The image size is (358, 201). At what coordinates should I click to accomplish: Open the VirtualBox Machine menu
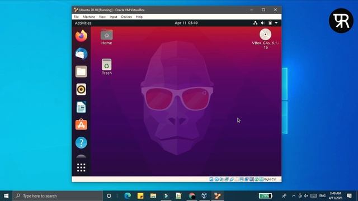89,17
